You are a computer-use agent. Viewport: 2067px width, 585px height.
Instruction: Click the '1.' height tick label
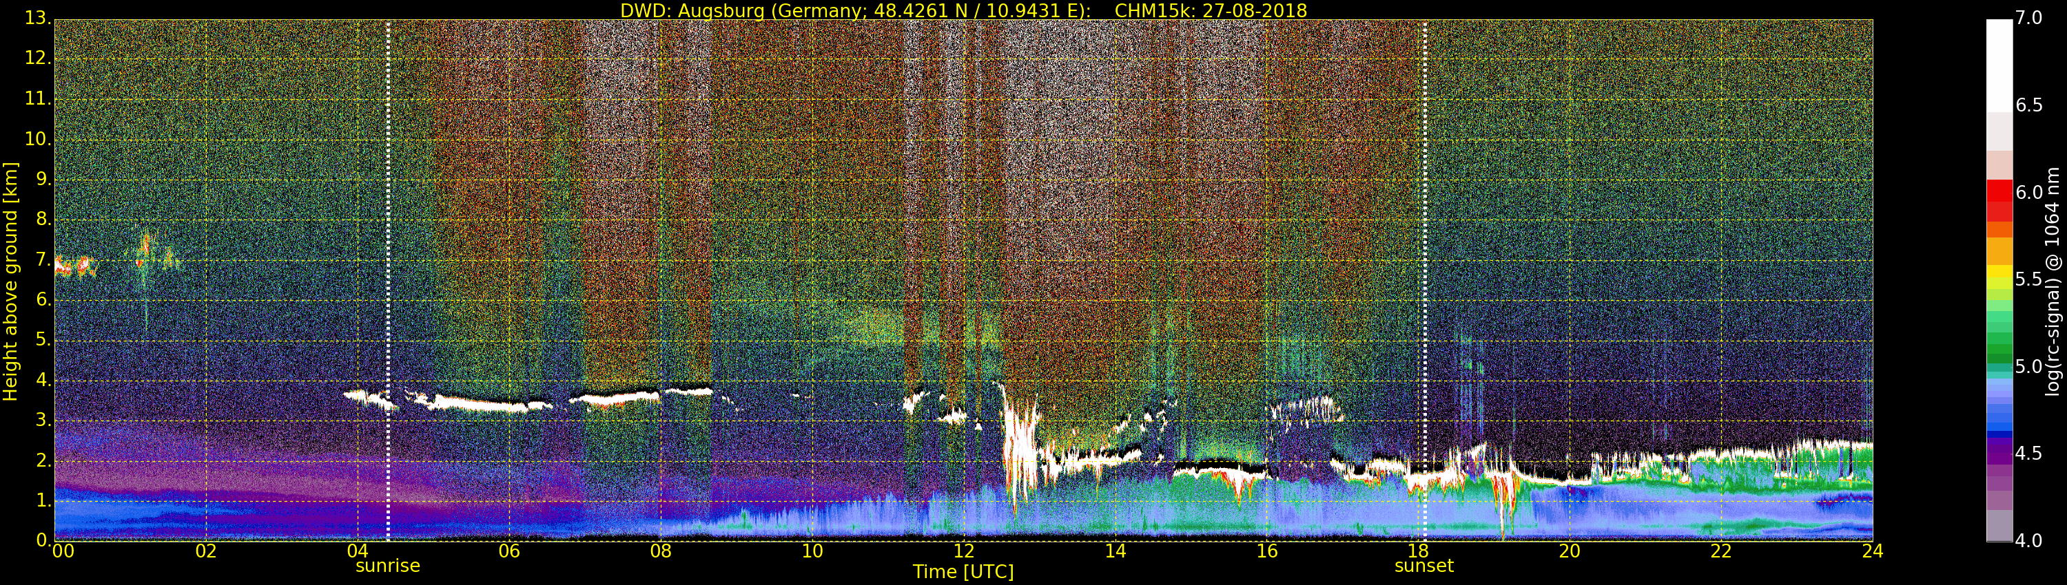[43, 500]
